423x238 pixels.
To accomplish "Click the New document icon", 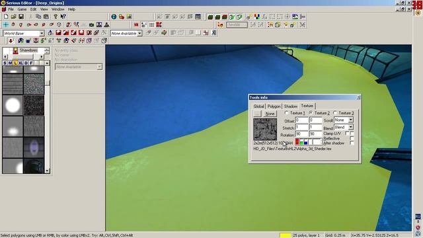I will point(6,17).
